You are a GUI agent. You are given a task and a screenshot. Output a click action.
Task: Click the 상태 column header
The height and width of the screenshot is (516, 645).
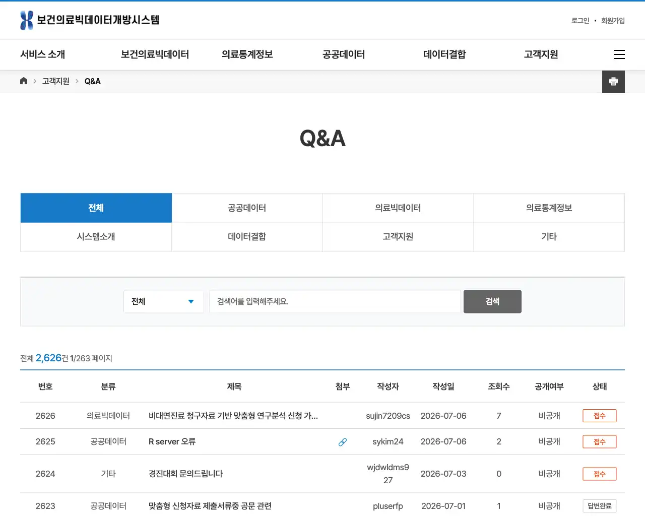click(600, 386)
